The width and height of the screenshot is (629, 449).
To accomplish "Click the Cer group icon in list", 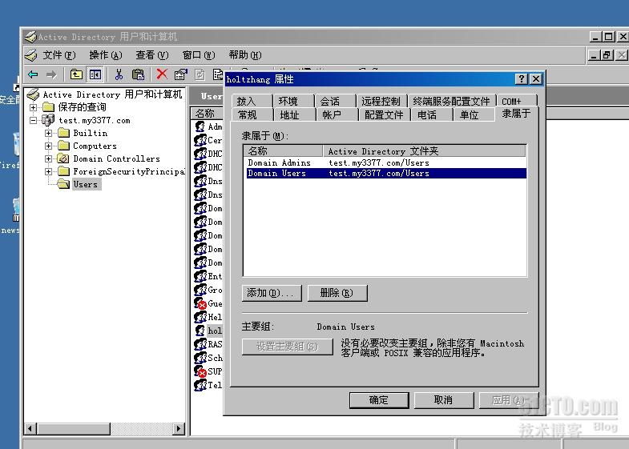I will coord(200,141).
